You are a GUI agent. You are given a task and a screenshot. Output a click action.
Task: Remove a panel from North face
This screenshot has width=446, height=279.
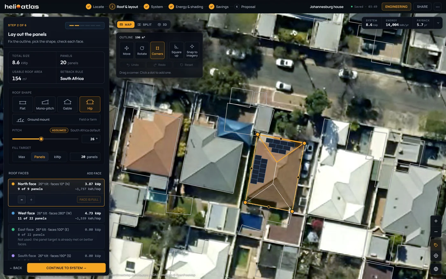pyautogui.click(x=22, y=200)
